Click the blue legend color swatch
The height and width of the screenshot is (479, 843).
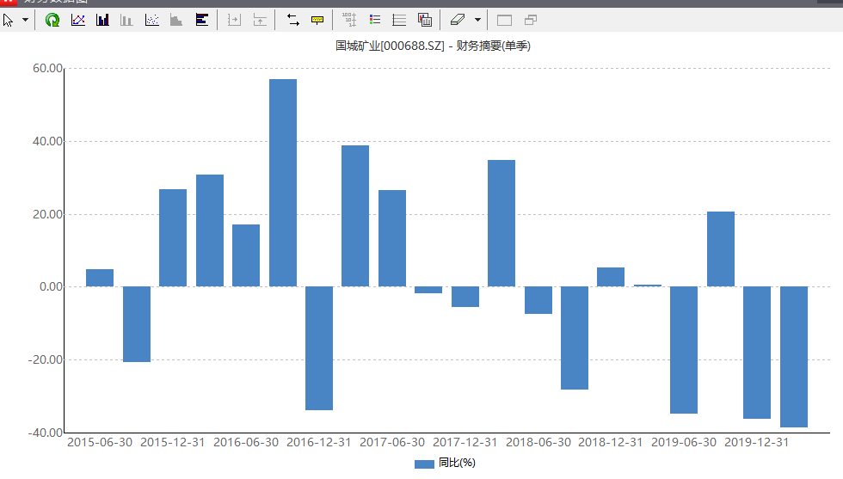[424, 464]
